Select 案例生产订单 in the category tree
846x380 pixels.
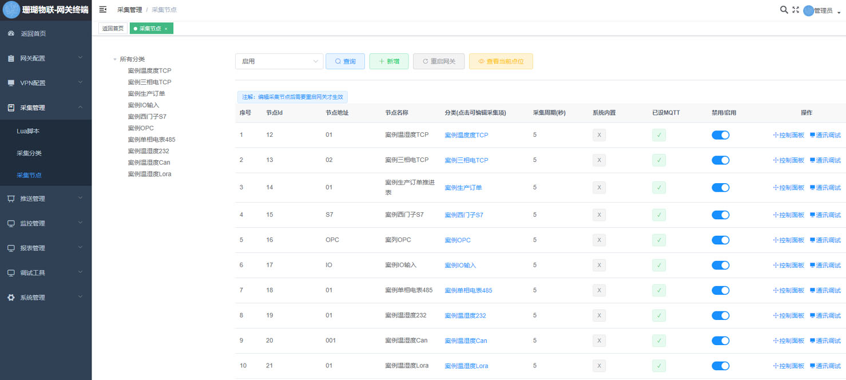pos(146,94)
